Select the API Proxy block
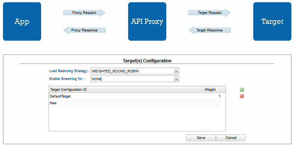 (147, 21)
